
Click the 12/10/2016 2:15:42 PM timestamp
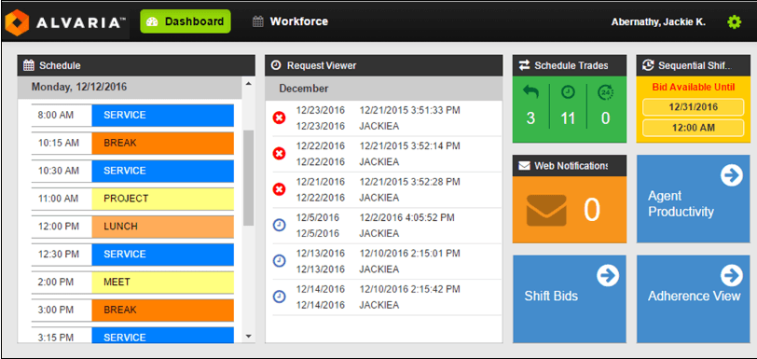point(410,289)
